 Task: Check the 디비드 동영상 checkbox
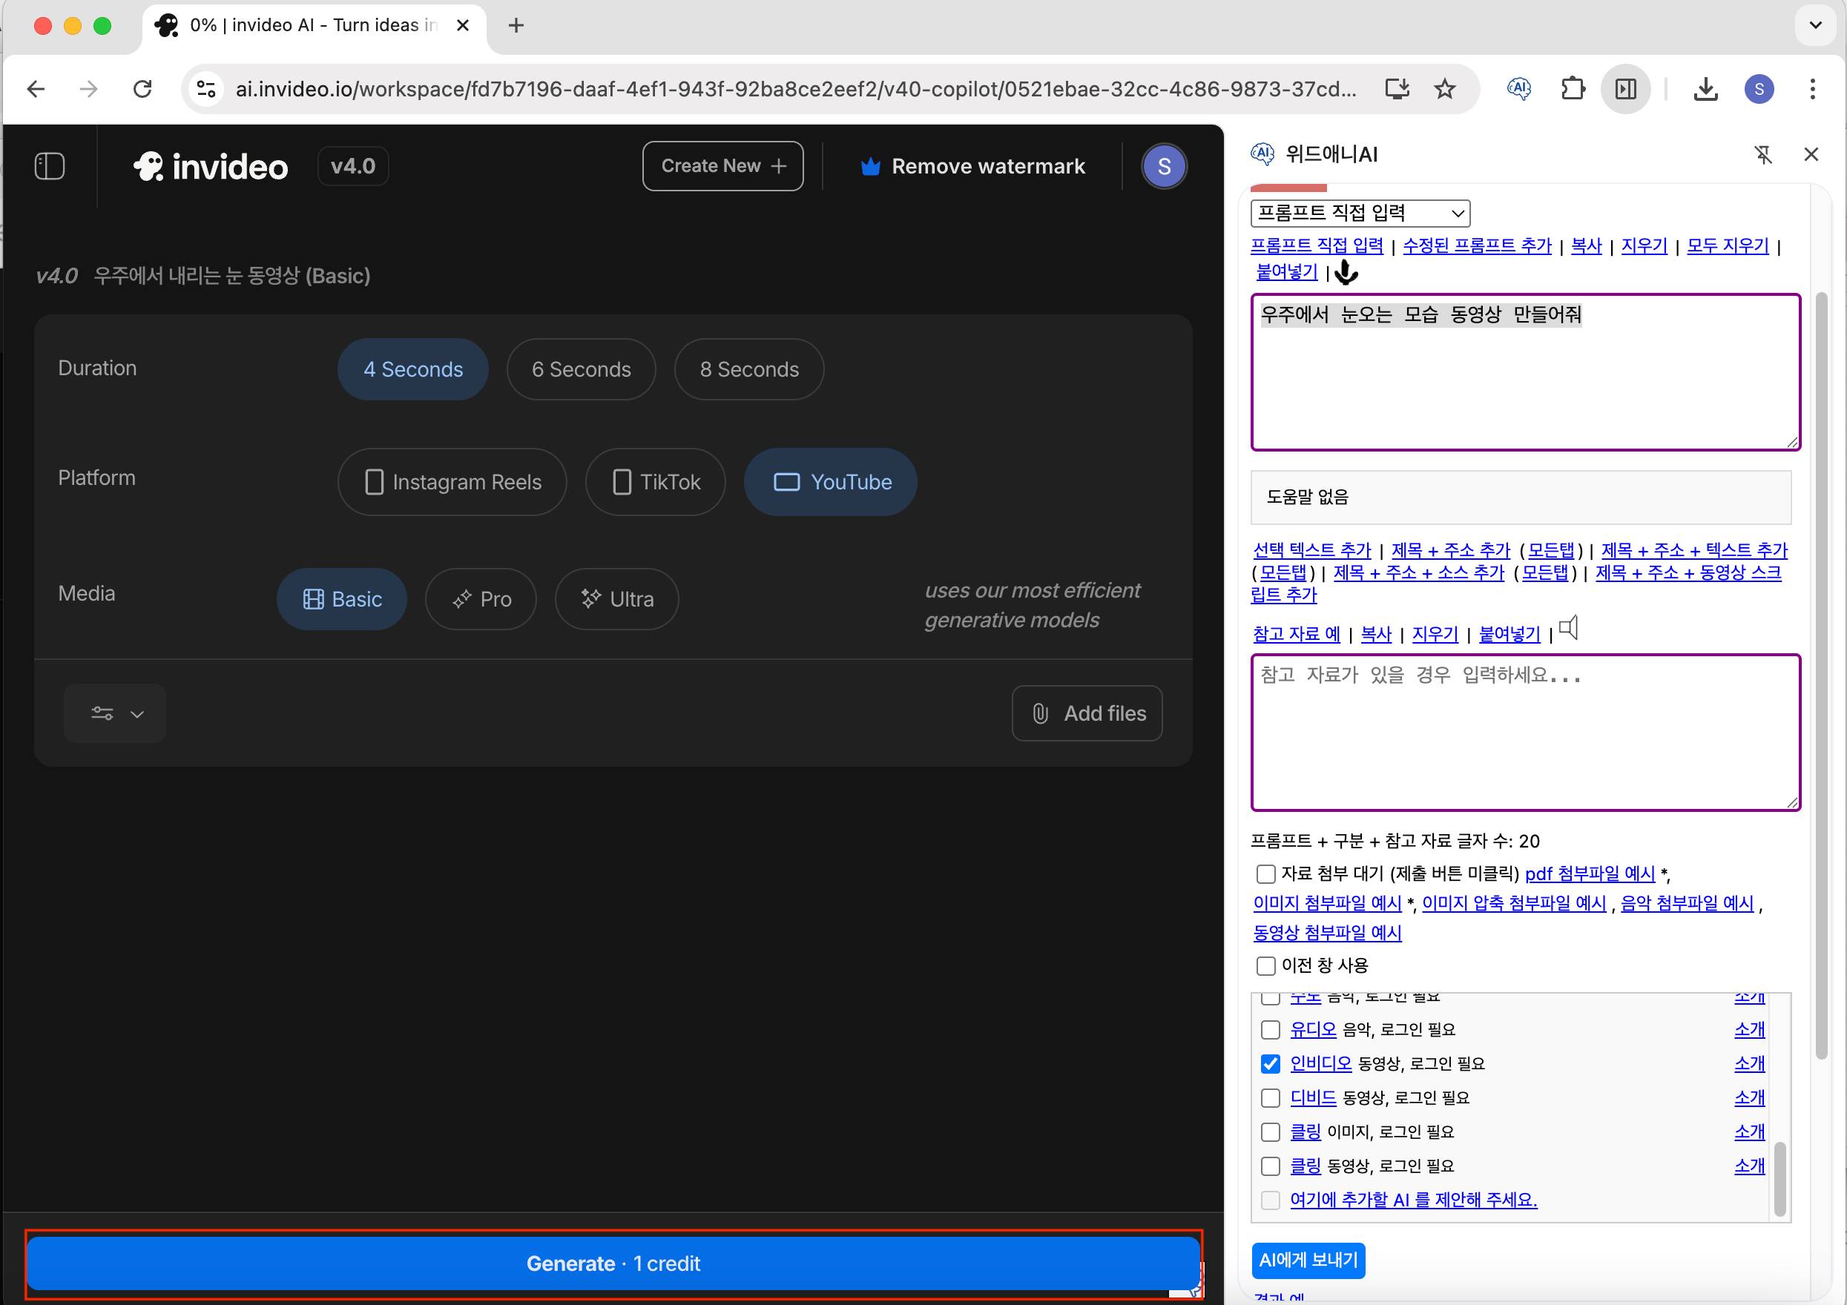click(x=1270, y=1097)
